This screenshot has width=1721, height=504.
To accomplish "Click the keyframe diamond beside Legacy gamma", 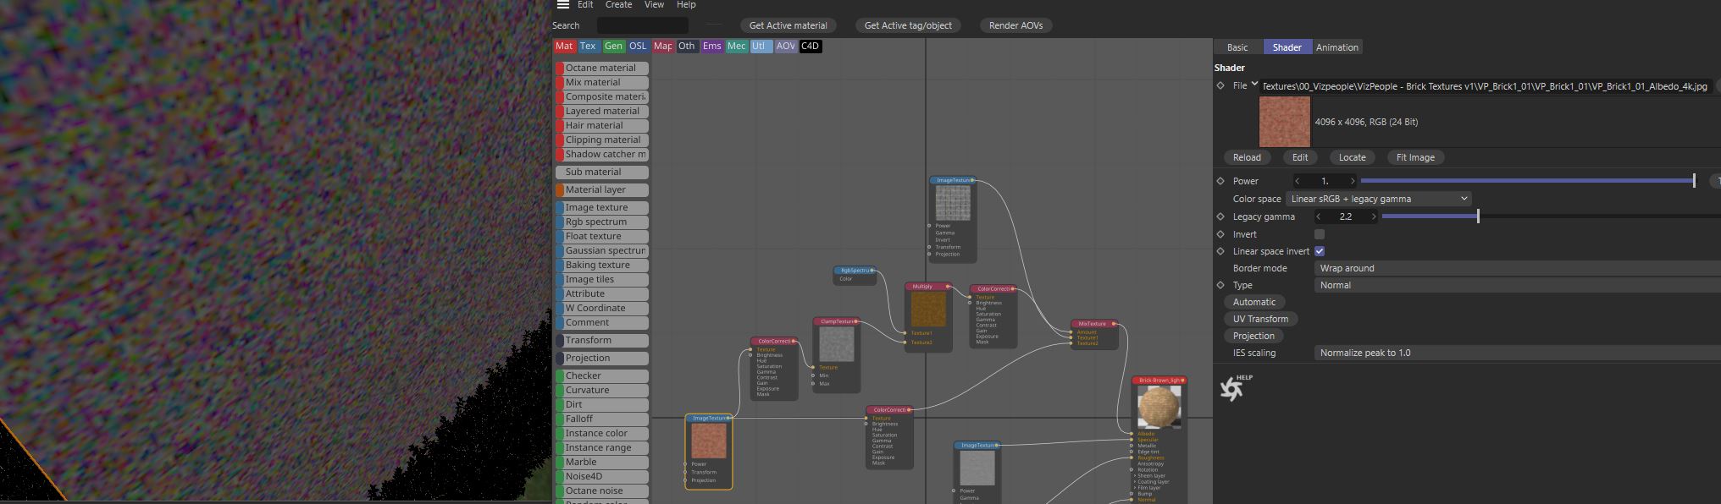I will click(1220, 216).
